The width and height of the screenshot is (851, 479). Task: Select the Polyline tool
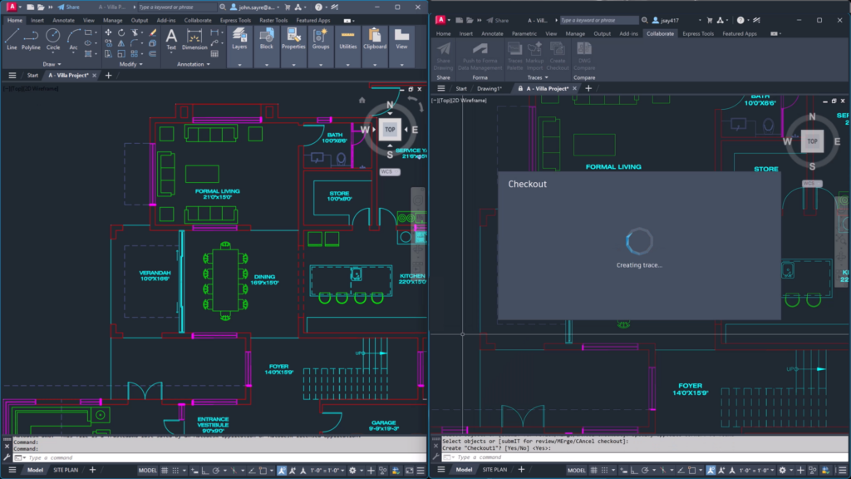tap(31, 39)
